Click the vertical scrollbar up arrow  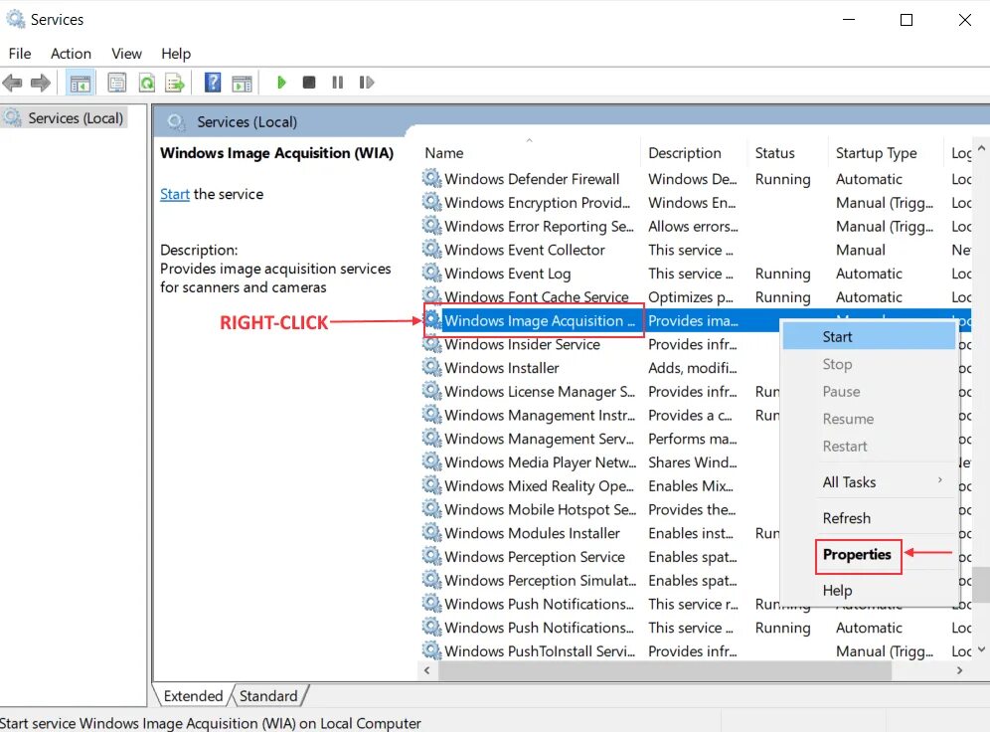click(981, 148)
